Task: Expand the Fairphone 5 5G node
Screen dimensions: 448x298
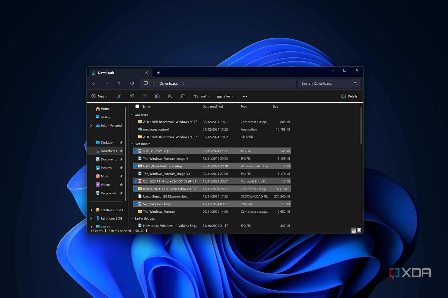Action: 91,218
